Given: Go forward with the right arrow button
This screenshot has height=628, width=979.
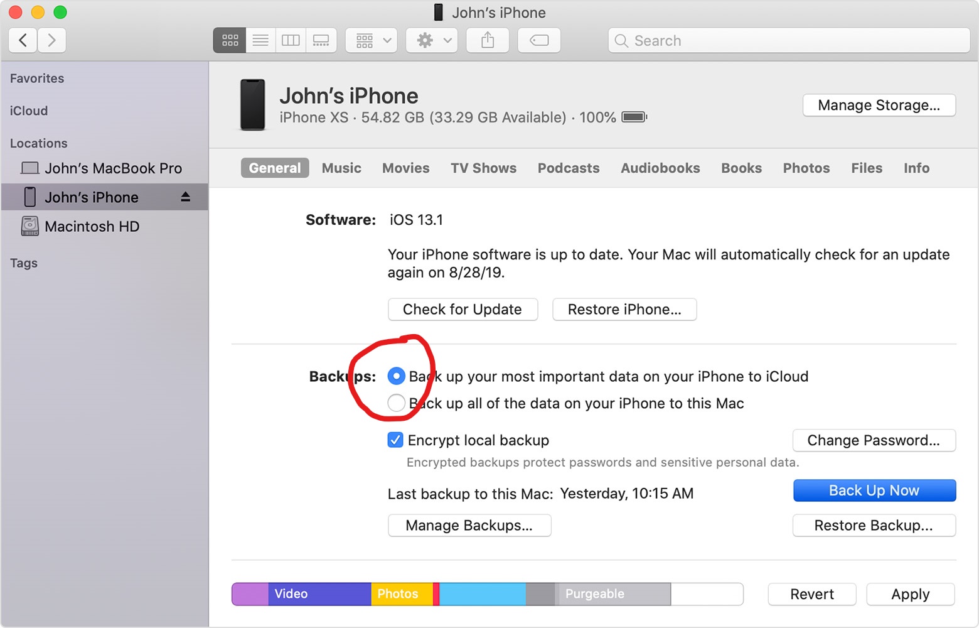Looking at the screenshot, I should (x=51, y=40).
